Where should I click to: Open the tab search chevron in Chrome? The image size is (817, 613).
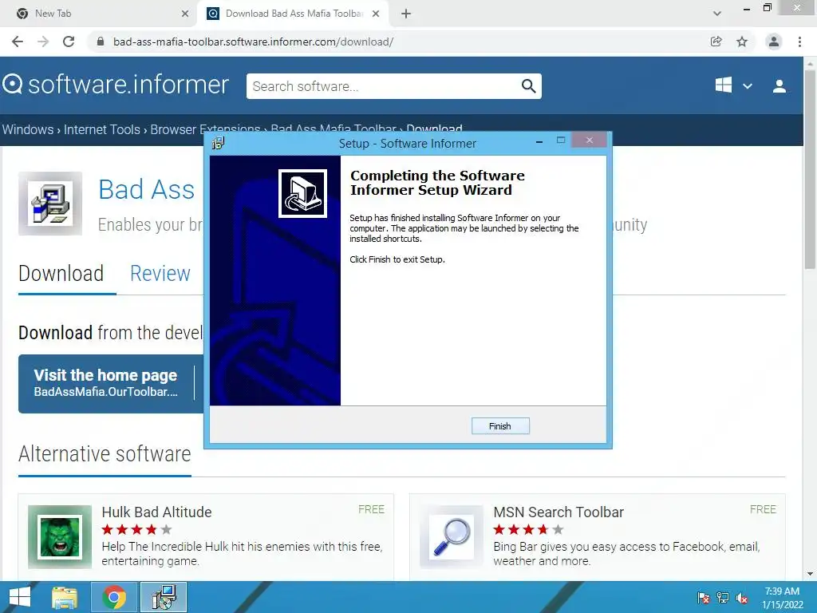pyautogui.click(x=717, y=14)
